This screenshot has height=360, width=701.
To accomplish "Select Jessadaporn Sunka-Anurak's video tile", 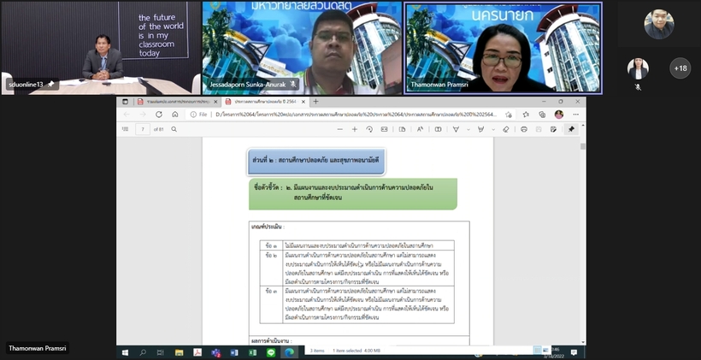I will pos(302,48).
